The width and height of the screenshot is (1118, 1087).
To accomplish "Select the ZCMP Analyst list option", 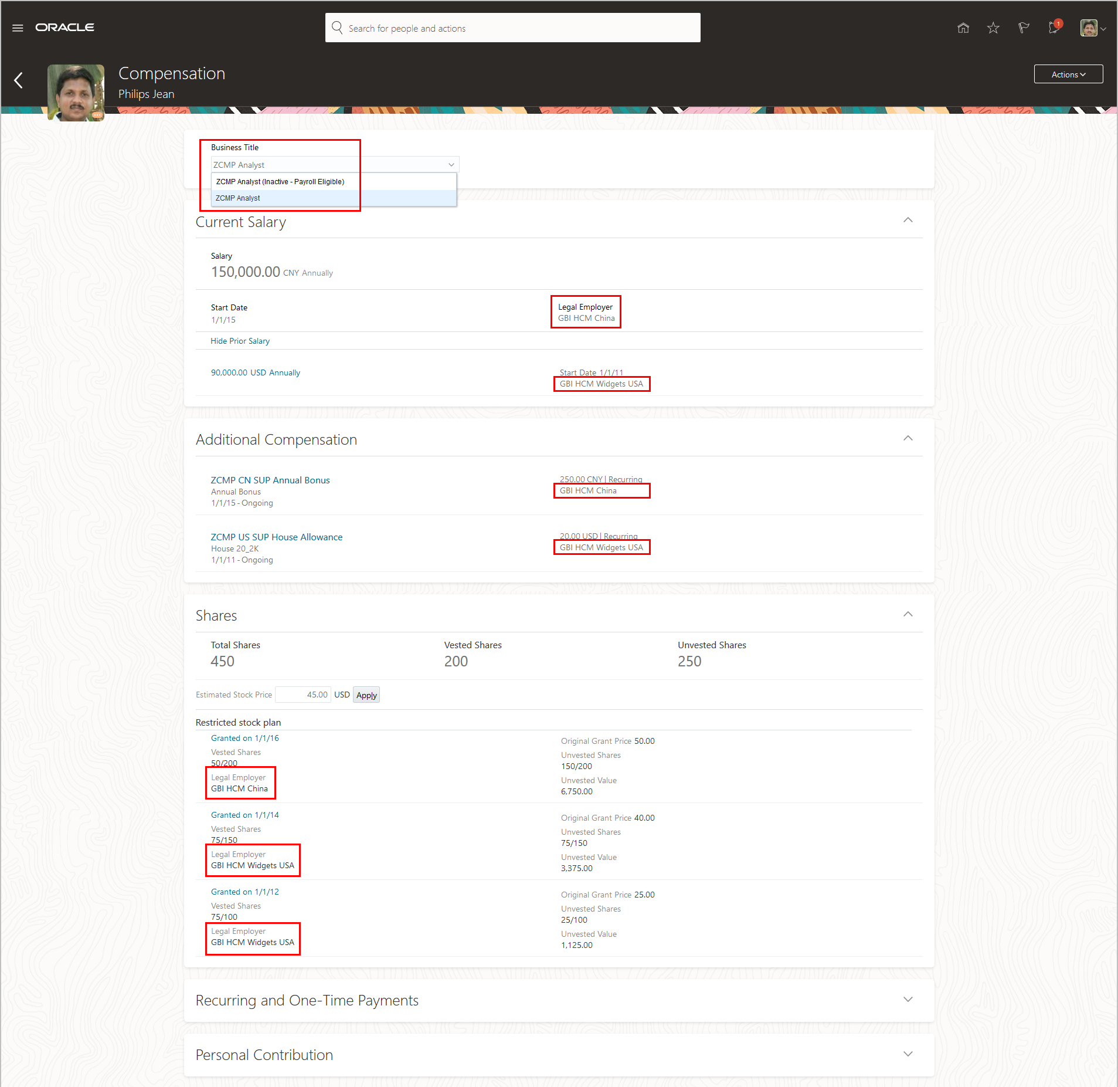I will point(334,198).
